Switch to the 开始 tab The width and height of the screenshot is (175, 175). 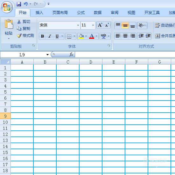(x=23, y=12)
